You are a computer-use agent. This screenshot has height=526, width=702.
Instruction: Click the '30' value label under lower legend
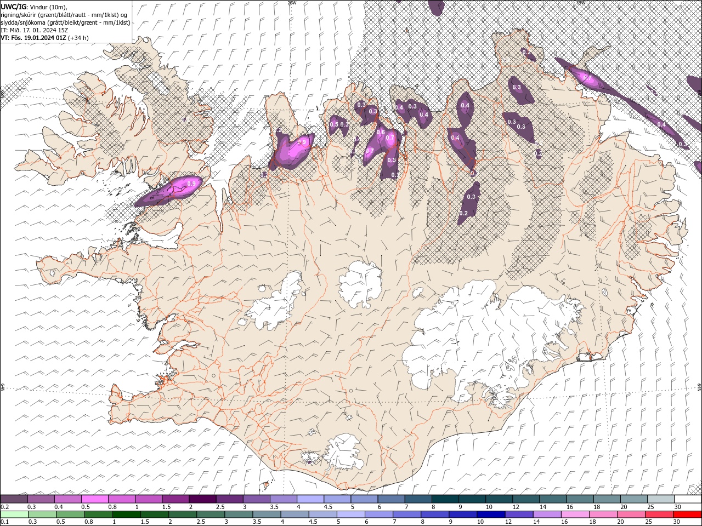click(678, 522)
